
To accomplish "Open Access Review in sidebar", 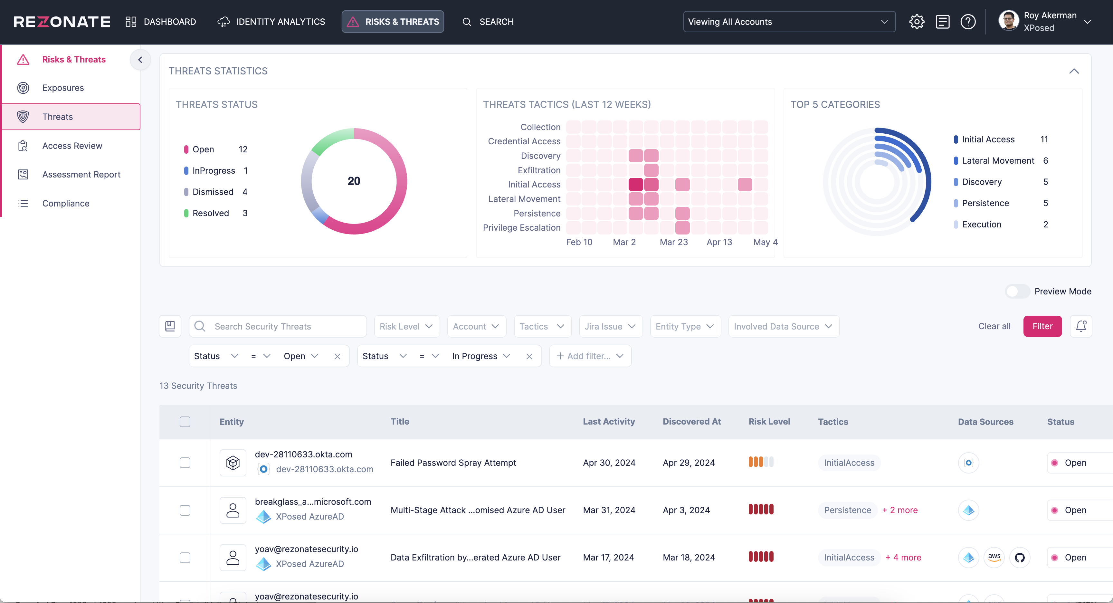I will click(x=72, y=146).
